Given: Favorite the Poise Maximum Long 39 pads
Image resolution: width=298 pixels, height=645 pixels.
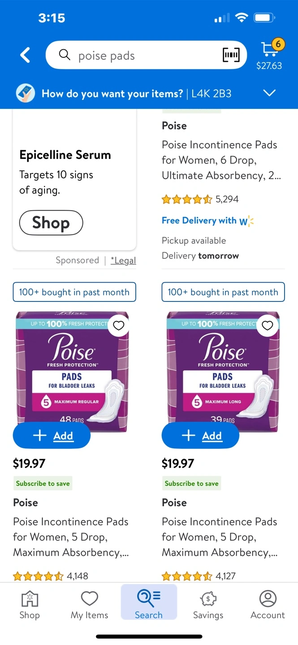Looking at the screenshot, I should [267, 326].
